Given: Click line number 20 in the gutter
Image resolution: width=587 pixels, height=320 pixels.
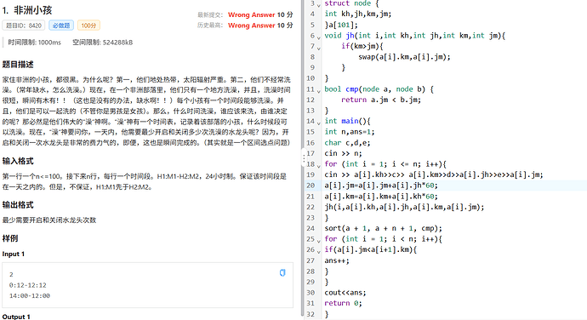Looking at the screenshot, I should [x=311, y=186].
